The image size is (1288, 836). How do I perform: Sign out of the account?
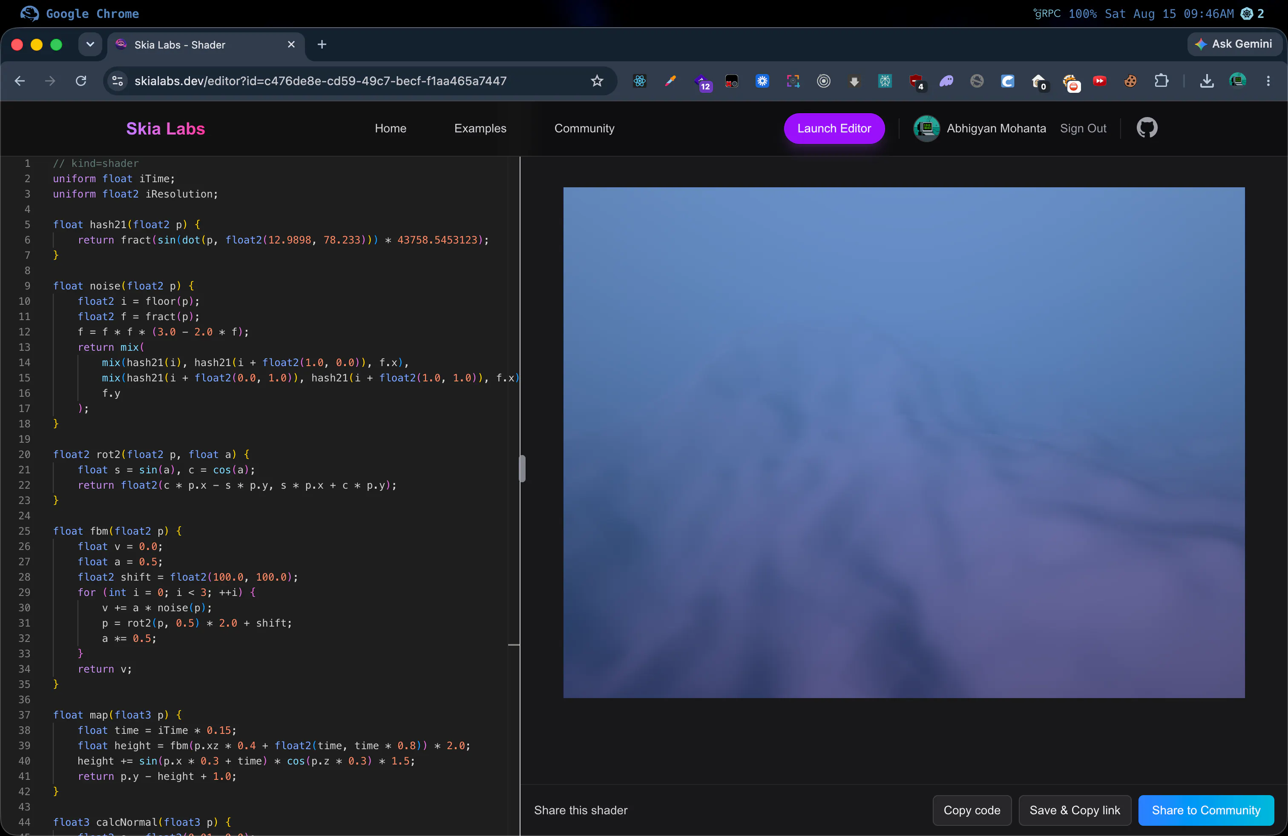point(1083,128)
